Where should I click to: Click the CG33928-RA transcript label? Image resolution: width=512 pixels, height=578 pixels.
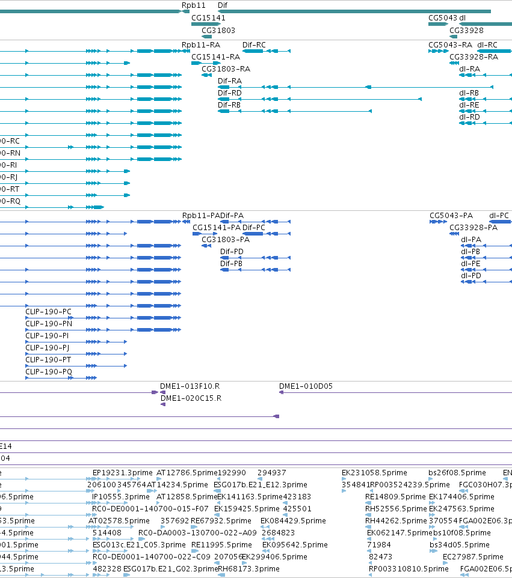click(473, 56)
